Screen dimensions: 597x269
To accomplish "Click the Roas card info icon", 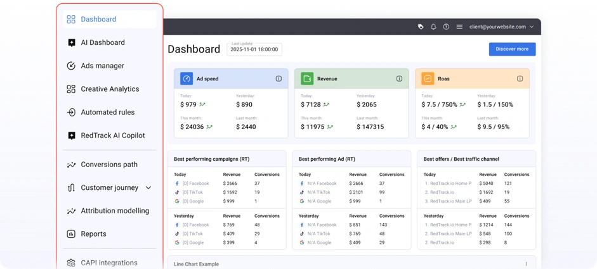I will pos(520,79).
